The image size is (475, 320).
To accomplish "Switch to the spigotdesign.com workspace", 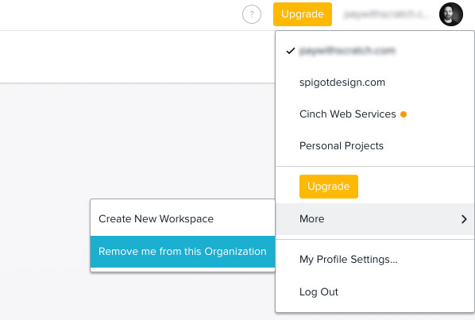I will [375, 83].
